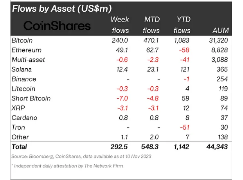
Task: Click the "Flows by Asset (US$m)" title
Action: click(x=62, y=8)
